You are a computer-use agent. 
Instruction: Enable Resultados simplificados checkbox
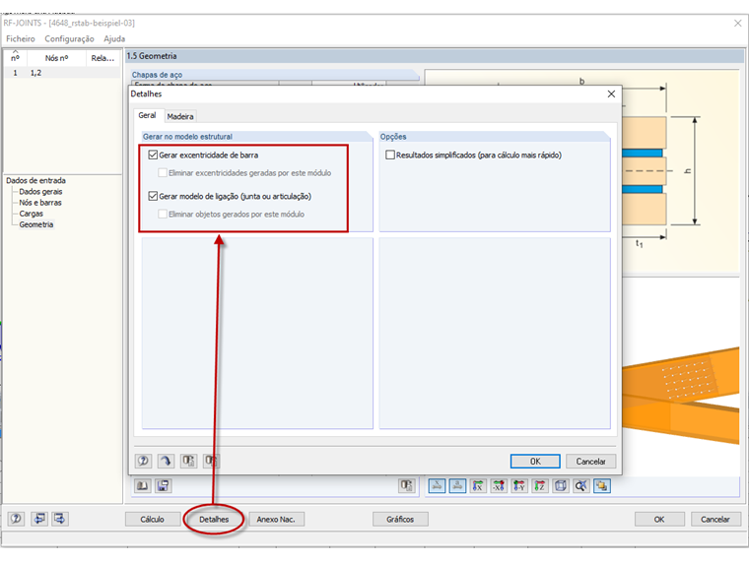390,155
